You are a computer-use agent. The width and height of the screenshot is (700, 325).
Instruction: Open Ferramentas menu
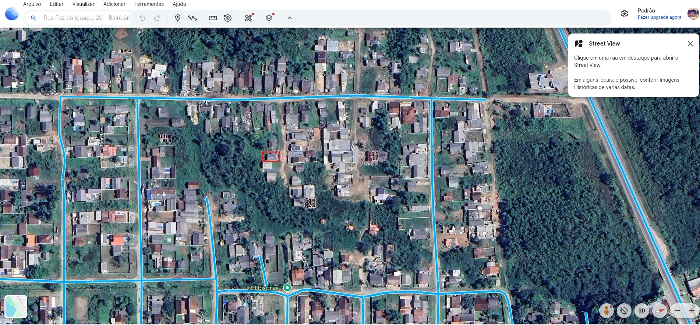(x=149, y=4)
